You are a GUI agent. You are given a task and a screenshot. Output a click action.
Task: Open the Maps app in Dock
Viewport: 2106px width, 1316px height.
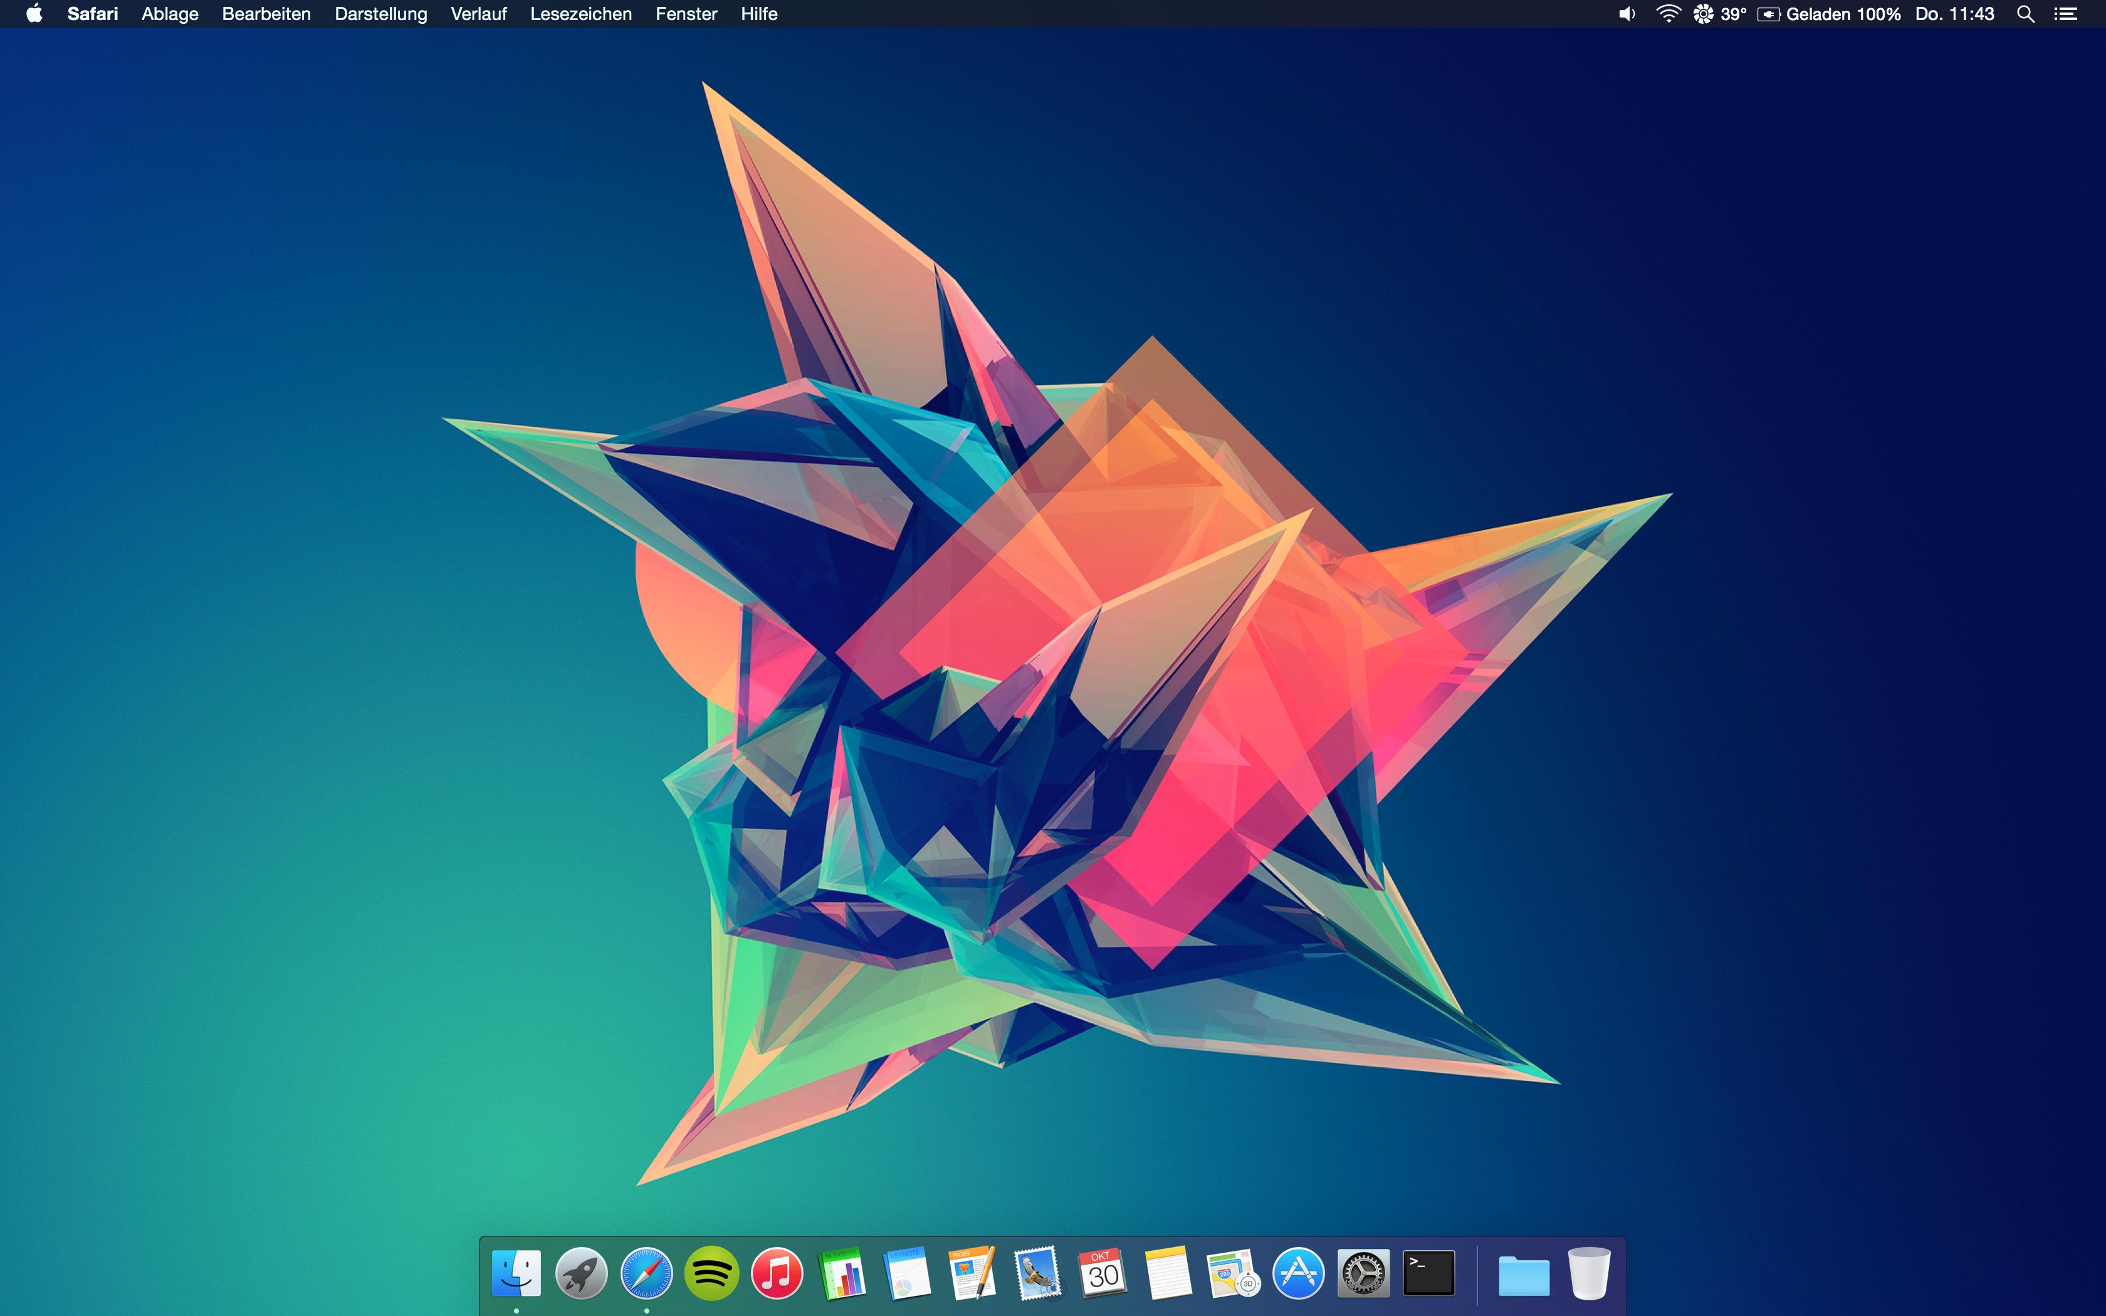point(1233,1273)
